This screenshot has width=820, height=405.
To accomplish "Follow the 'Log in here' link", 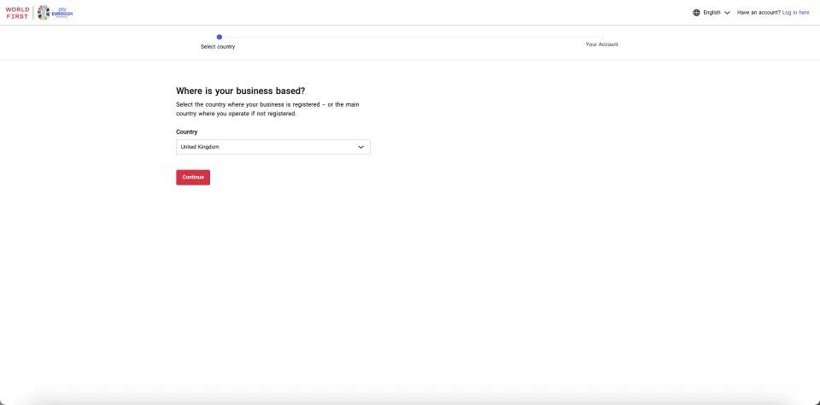I will tap(795, 13).
